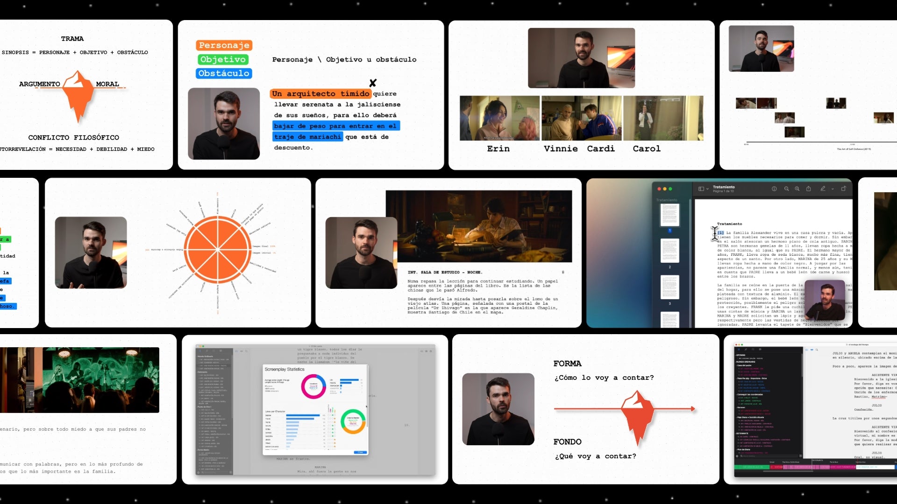Screen dimensions: 897x504
Task: Click the gear icon at the bottom of the Beat outline
Action: click(x=737, y=456)
